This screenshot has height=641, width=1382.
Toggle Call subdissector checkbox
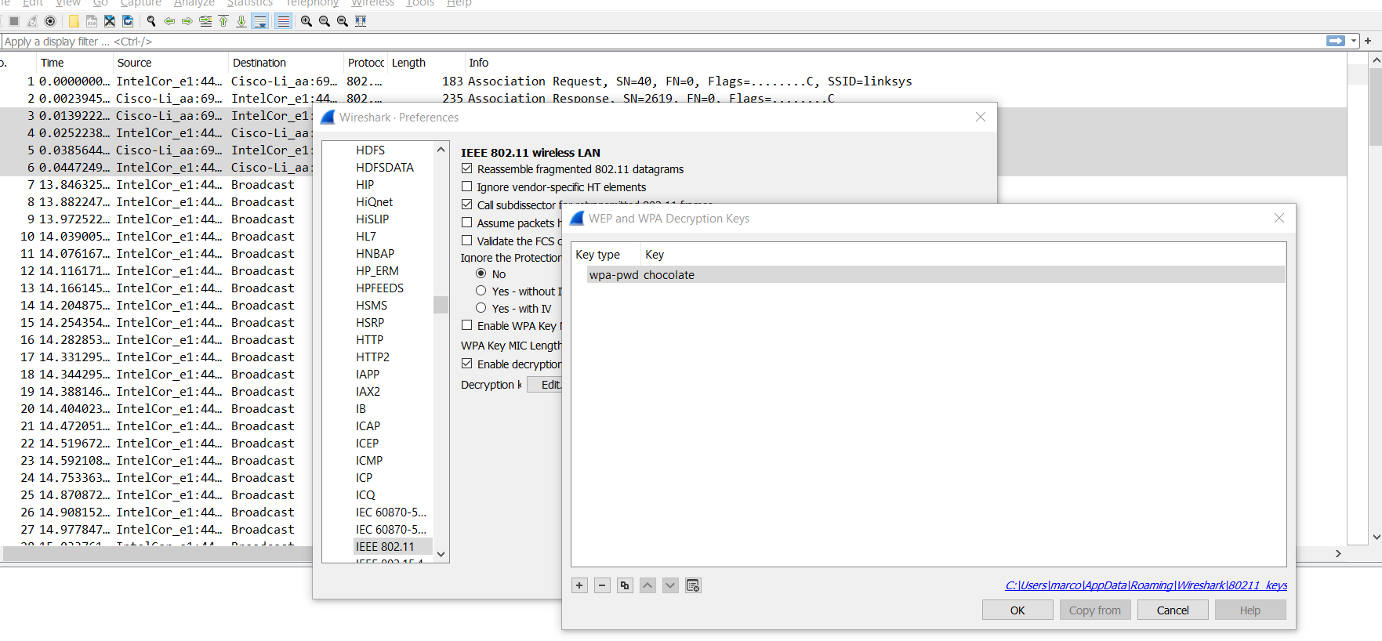[467, 205]
